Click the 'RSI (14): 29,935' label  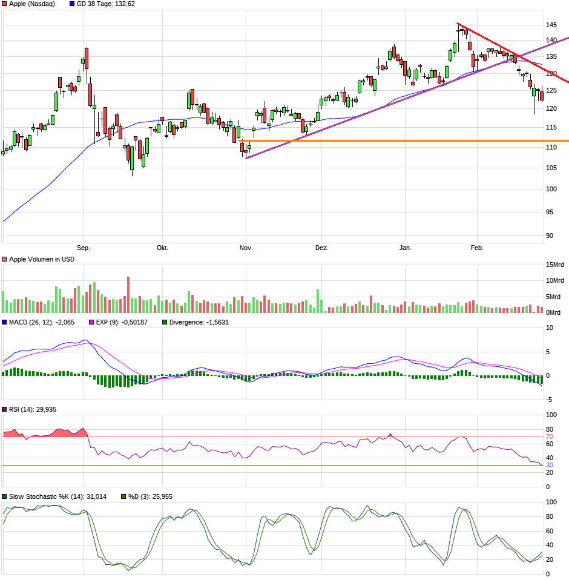tap(33, 409)
